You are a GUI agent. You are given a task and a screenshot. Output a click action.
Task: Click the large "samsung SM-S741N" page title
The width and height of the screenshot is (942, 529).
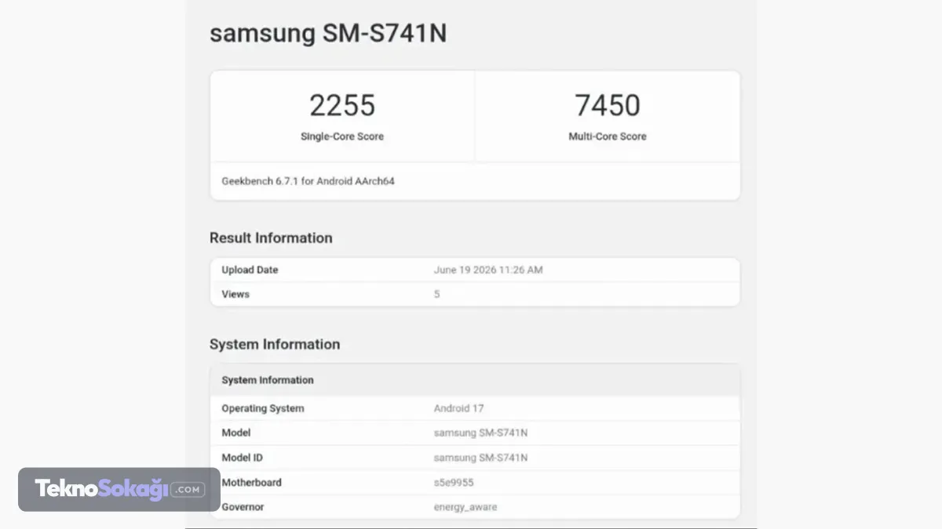tap(328, 34)
